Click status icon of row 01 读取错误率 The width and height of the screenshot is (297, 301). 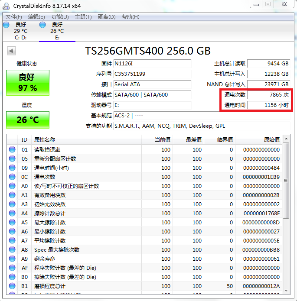[12, 149]
